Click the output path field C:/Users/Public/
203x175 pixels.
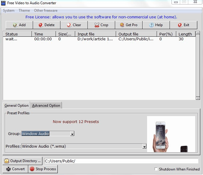[121, 161]
